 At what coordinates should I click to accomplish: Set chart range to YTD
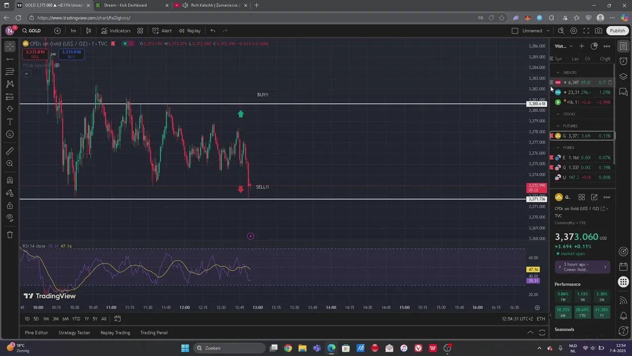pos(76,319)
